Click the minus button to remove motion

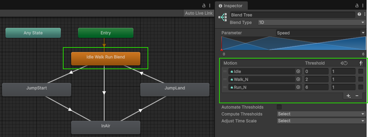pos(357,96)
